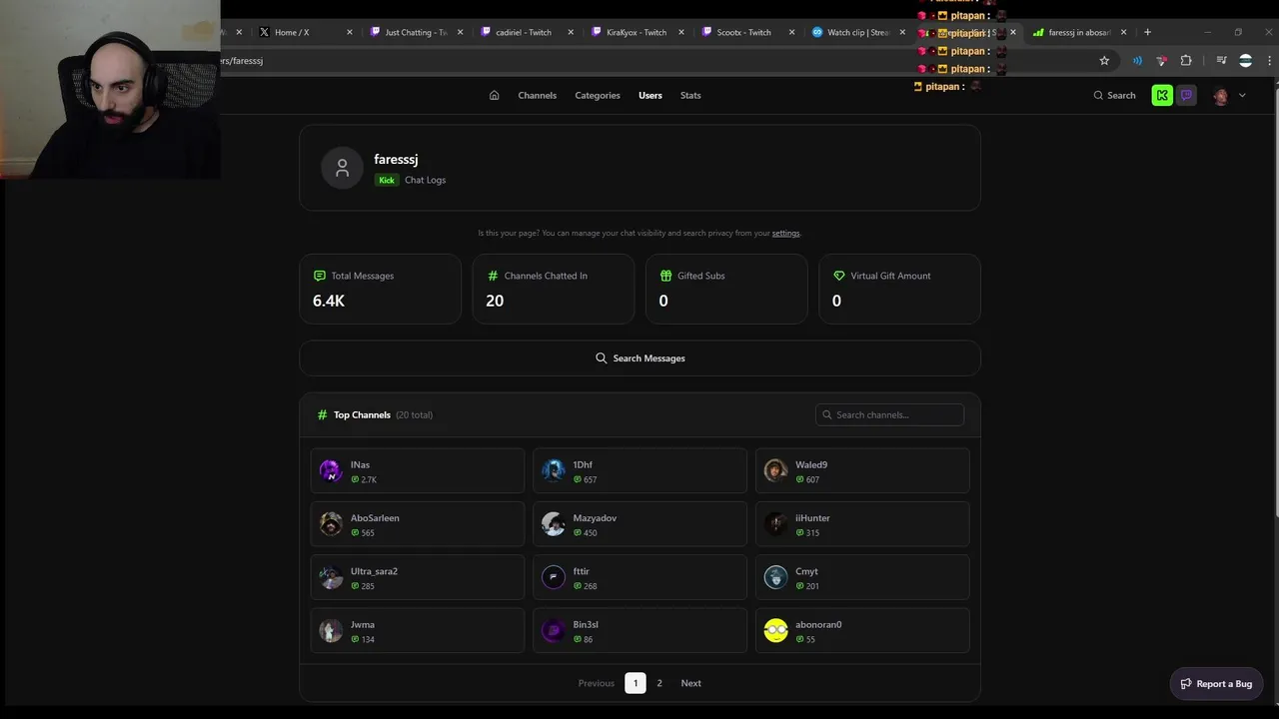Open a new browser tab
1279x719 pixels.
click(1147, 32)
